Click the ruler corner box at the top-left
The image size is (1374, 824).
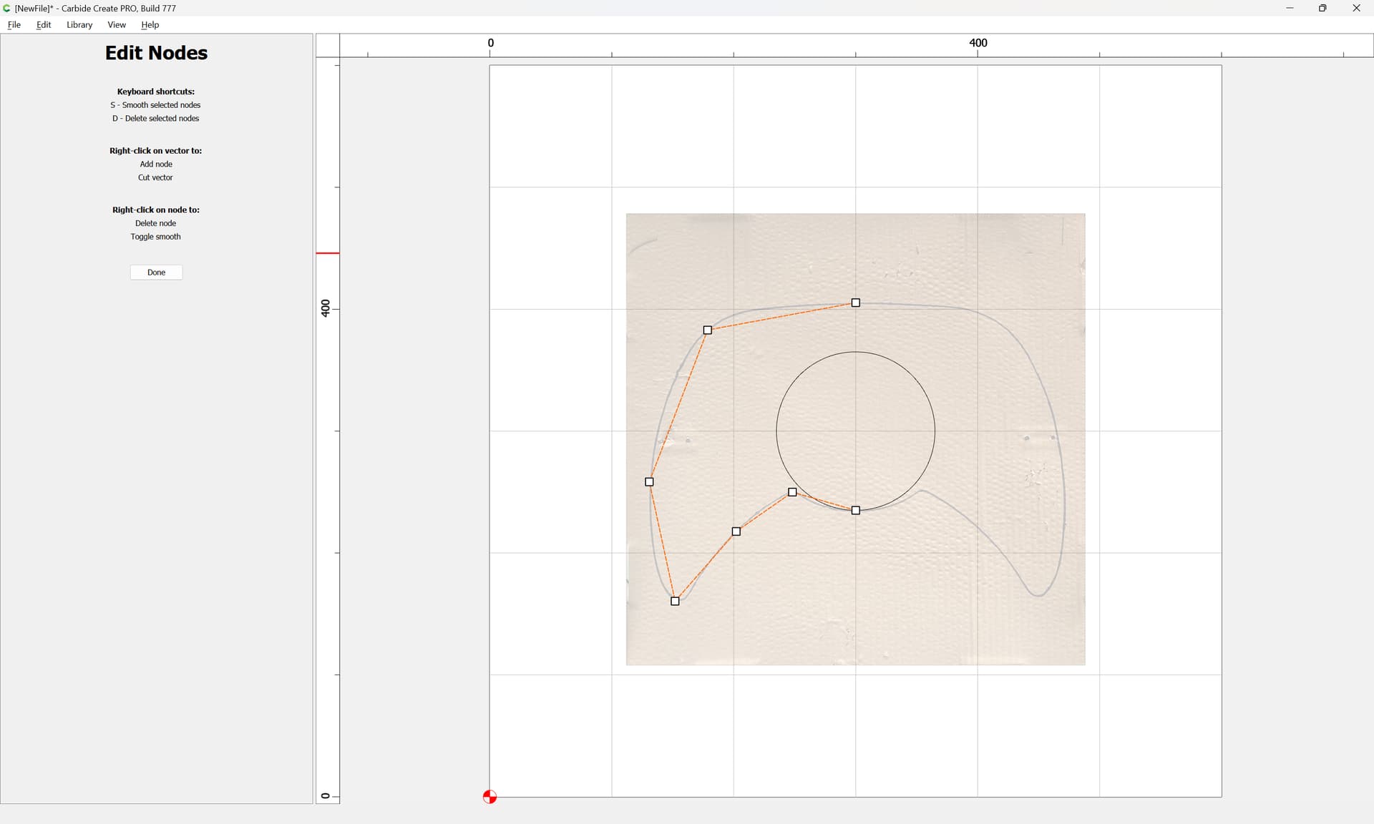[x=327, y=46]
